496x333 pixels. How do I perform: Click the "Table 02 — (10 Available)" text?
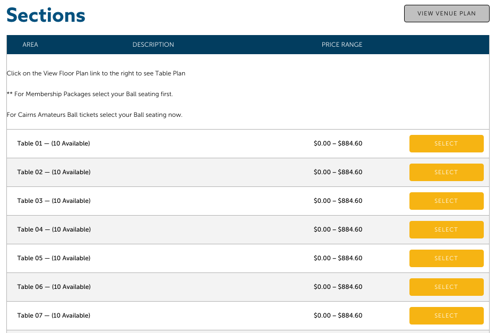pyautogui.click(x=54, y=173)
